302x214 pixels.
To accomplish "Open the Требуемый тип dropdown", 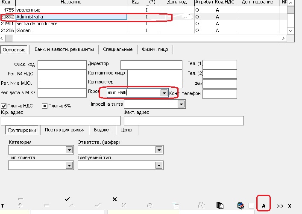I will (159, 165).
